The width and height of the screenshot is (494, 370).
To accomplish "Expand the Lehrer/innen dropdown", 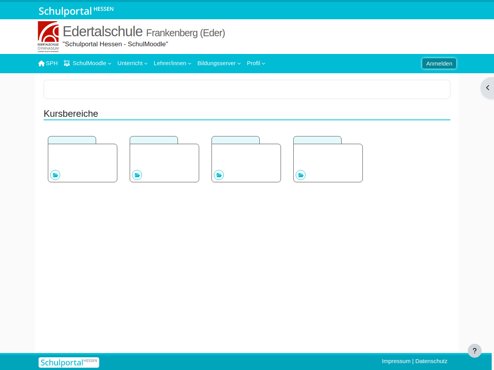I will (172, 63).
